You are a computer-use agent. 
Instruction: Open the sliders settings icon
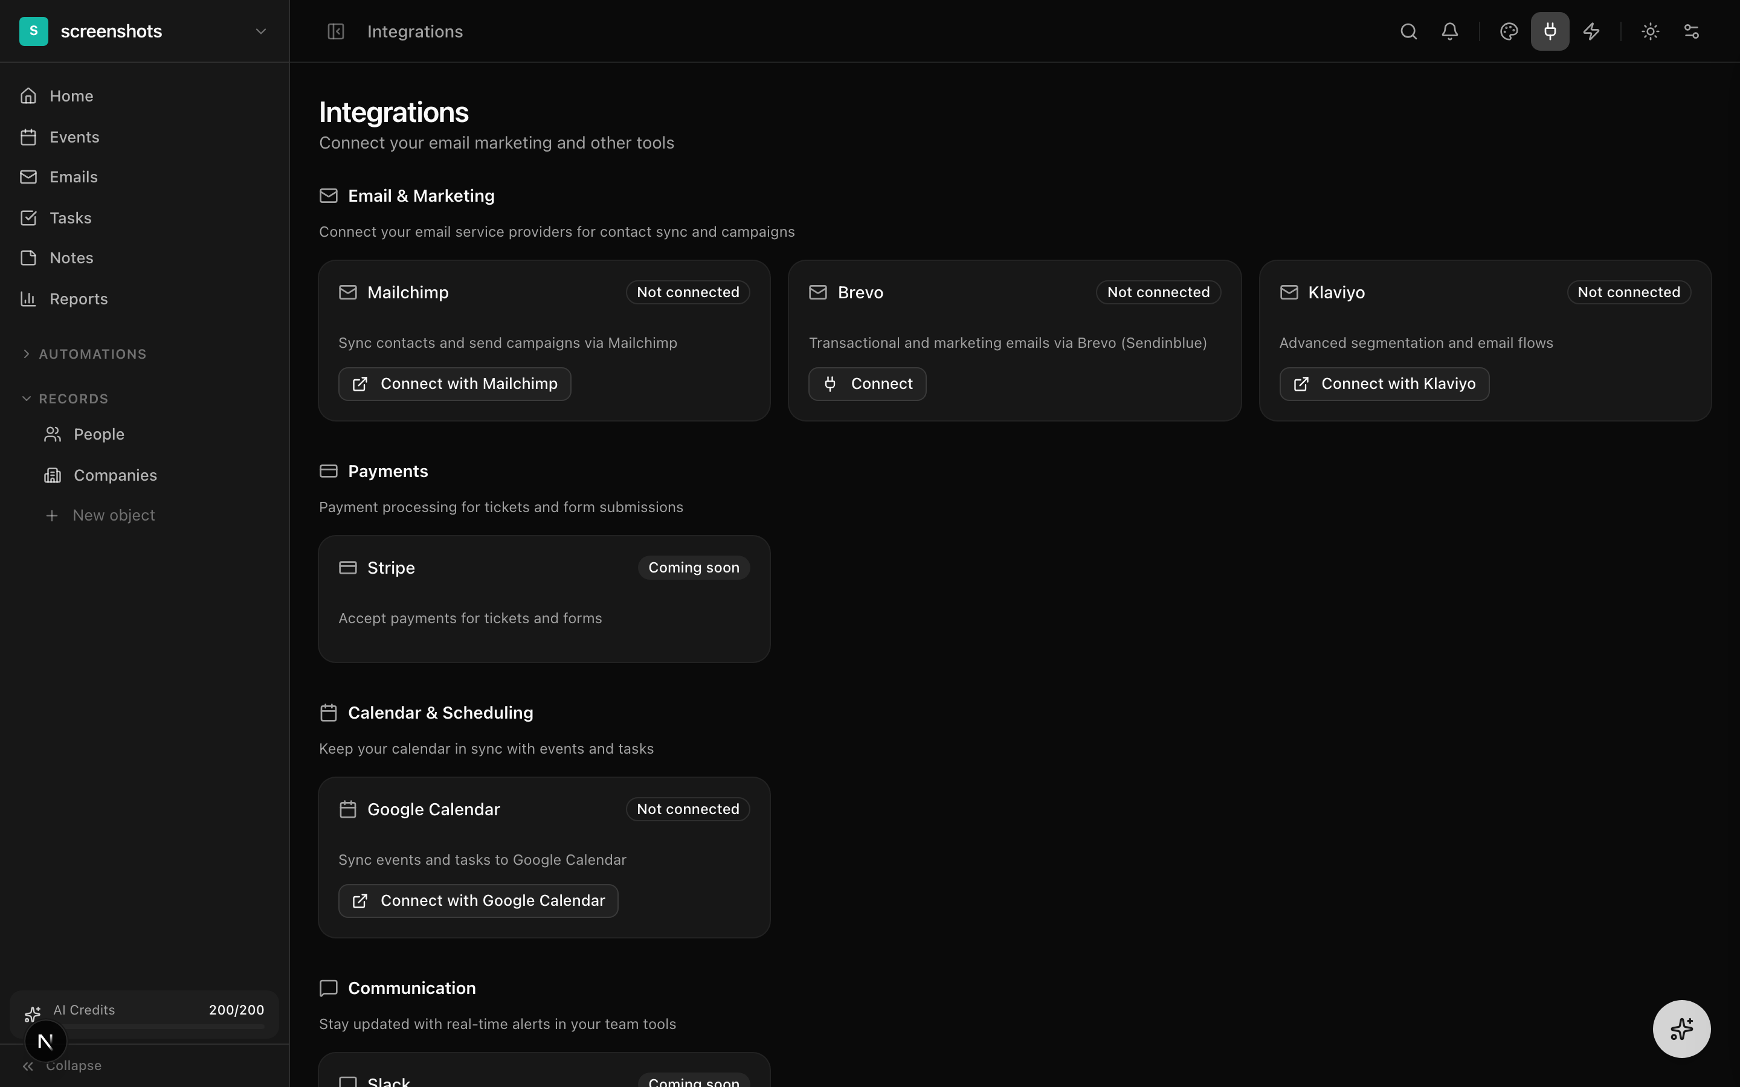pos(1691,31)
